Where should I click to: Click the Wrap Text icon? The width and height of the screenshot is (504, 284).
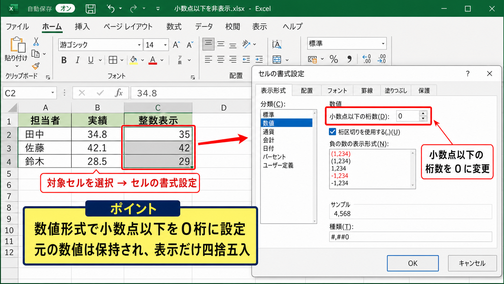tap(277, 44)
